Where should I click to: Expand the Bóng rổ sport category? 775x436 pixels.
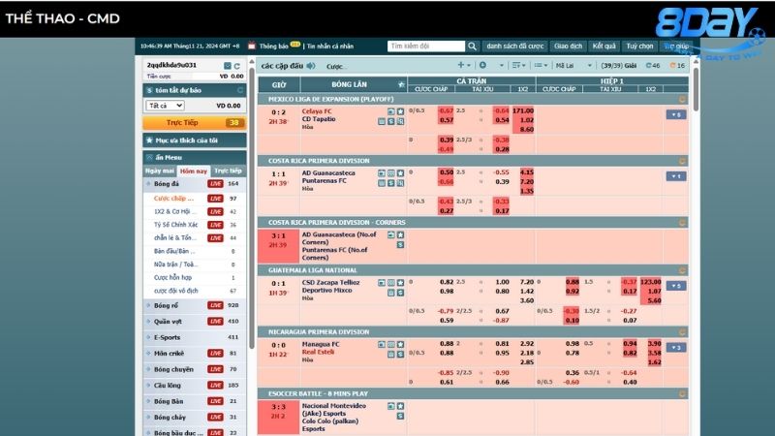195,305
